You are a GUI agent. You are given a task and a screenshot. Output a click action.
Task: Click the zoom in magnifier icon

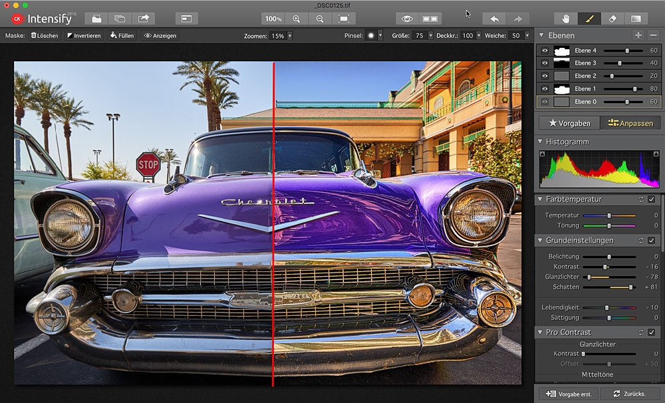[297, 19]
